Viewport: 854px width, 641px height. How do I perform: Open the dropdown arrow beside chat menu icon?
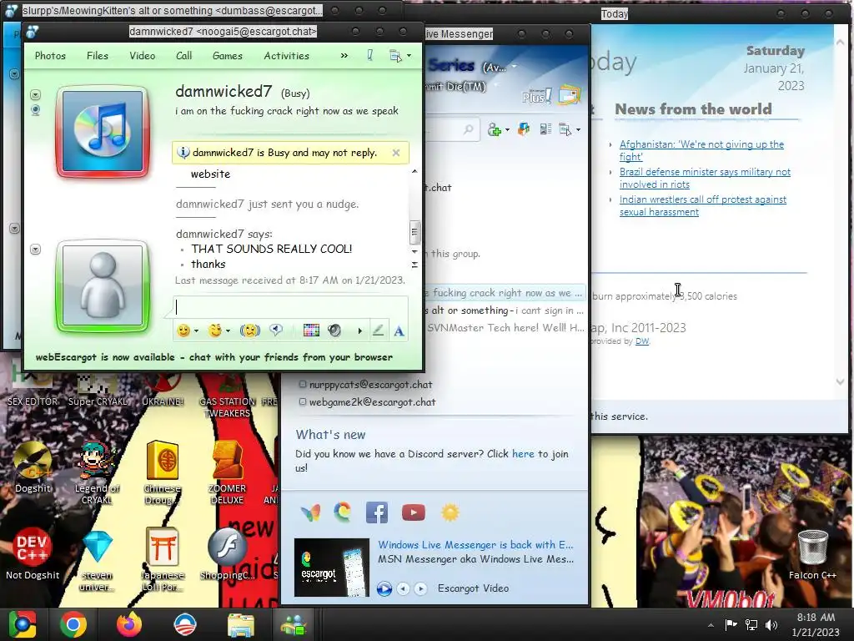click(409, 56)
